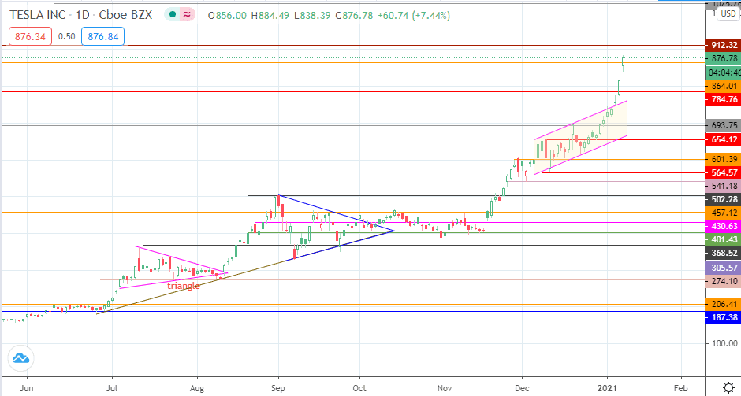Screen dimensions: 741x396
Task: Select the latest green candlestick near 876
Action: 624,63
